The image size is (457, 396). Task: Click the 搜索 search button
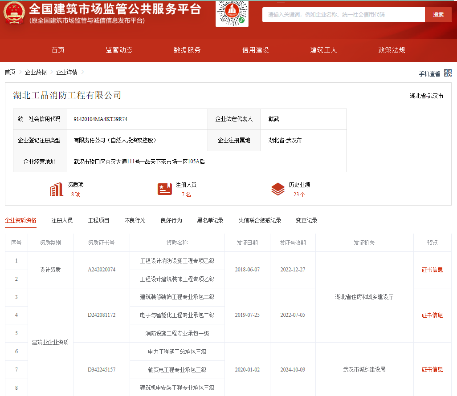438,15
